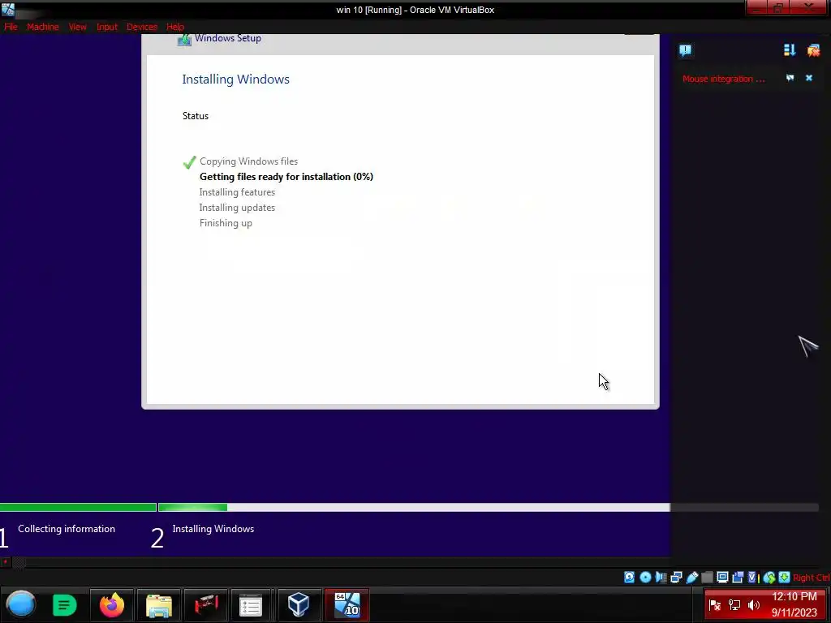Click the virtualization features V icon

pos(752,577)
